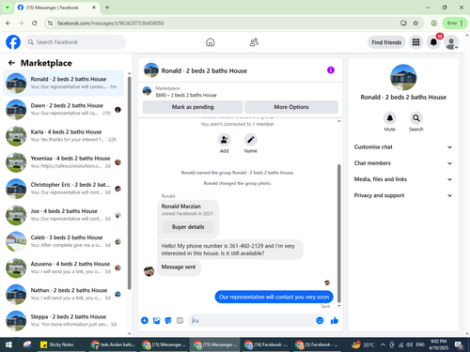470x352 pixels.
Task: Open the tab search dropdown arrow in Chrome
Action: pyautogui.click(x=7, y=8)
